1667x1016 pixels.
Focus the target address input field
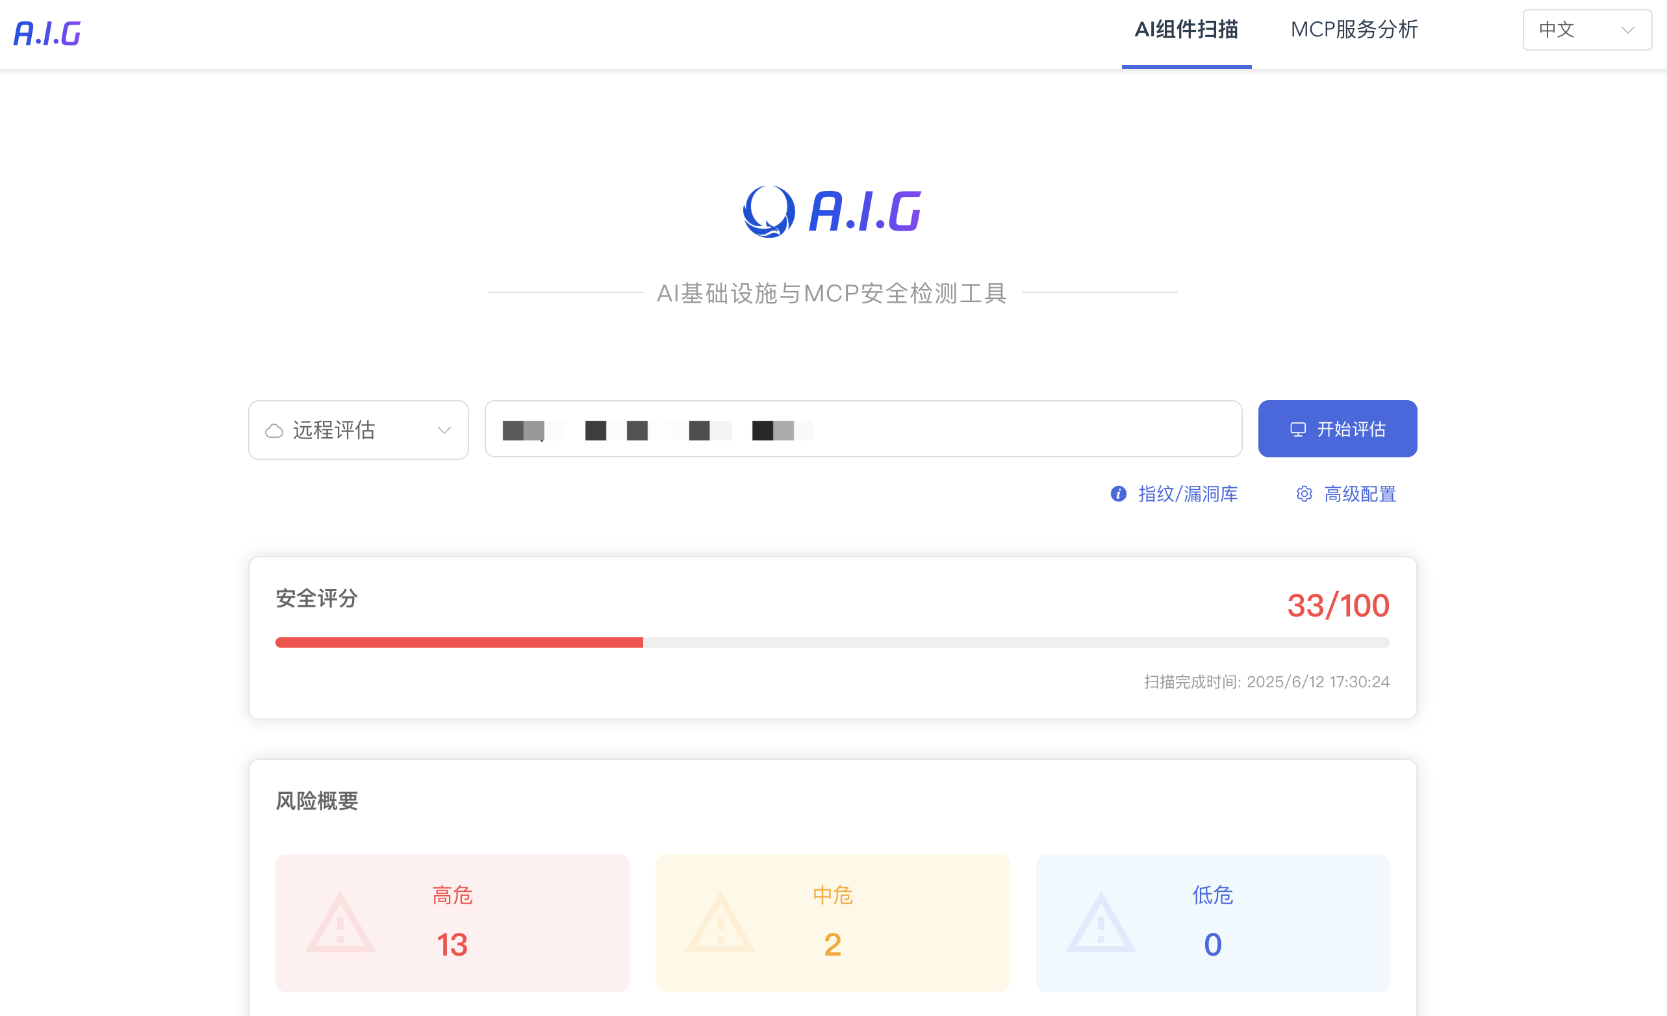coord(863,429)
